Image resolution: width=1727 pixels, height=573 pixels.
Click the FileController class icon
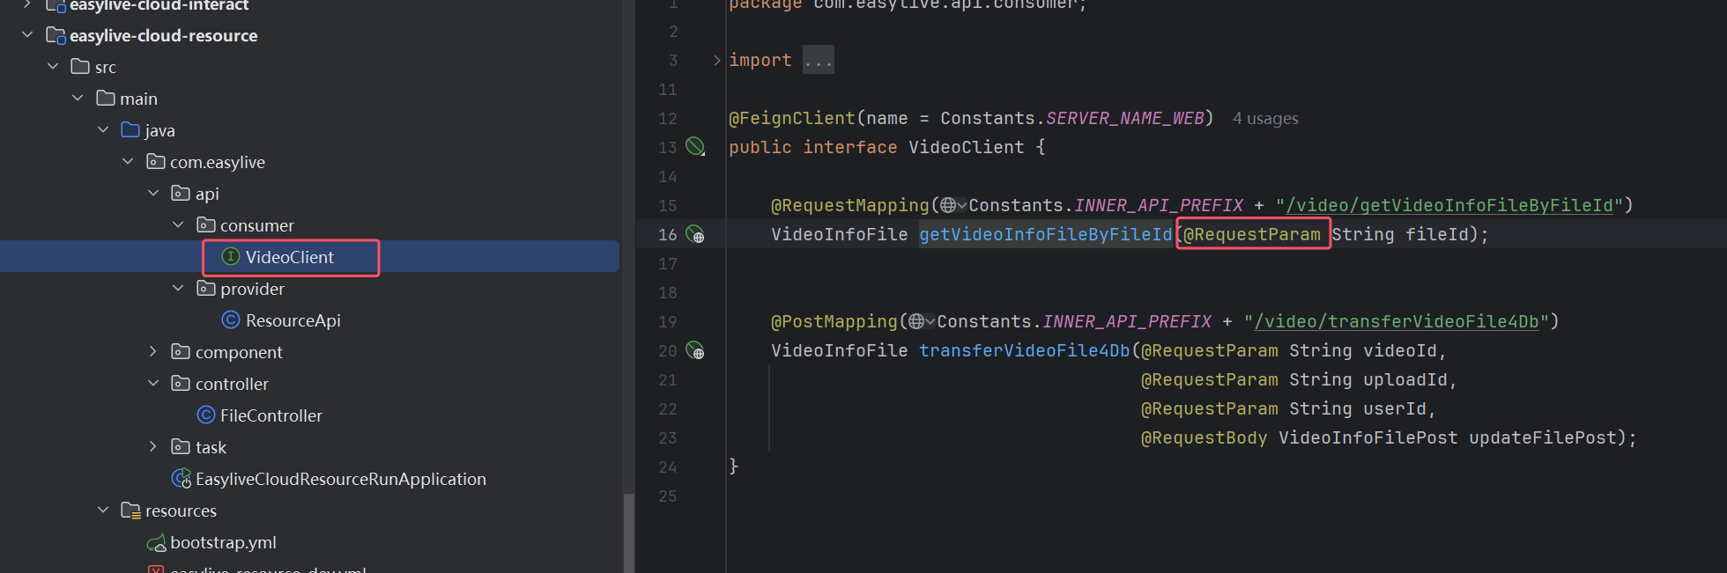pyautogui.click(x=206, y=415)
